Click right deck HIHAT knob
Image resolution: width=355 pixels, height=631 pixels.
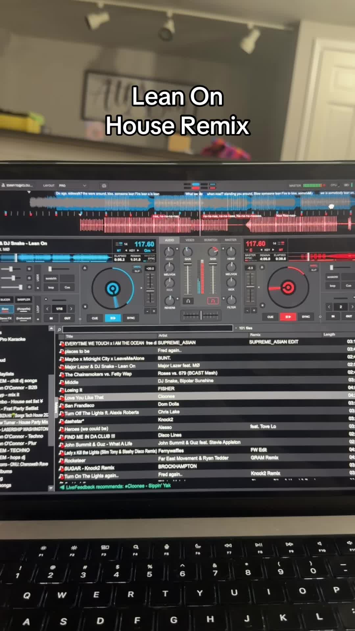tap(231, 252)
